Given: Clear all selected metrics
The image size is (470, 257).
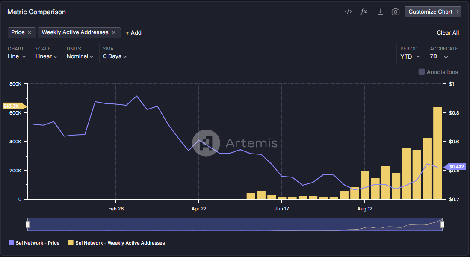Looking at the screenshot, I should pyautogui.click(x=447, y=32).
